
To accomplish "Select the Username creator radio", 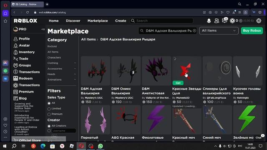I will (x=49, y=130).
